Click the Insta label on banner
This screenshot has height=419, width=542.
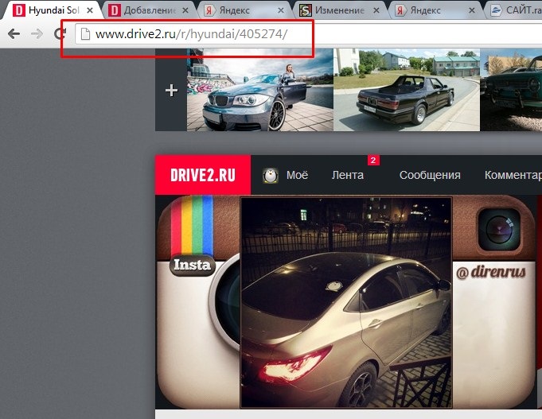click(x=192, y=265)
